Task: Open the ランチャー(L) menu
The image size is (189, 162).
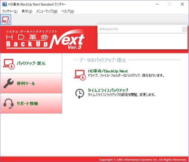Action: [x=10, y=11]
